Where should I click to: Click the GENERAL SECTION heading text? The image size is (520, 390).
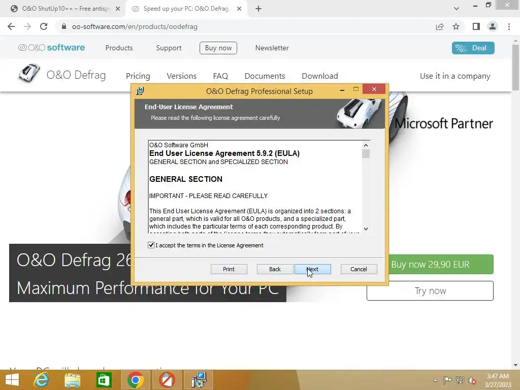point(186,179)
